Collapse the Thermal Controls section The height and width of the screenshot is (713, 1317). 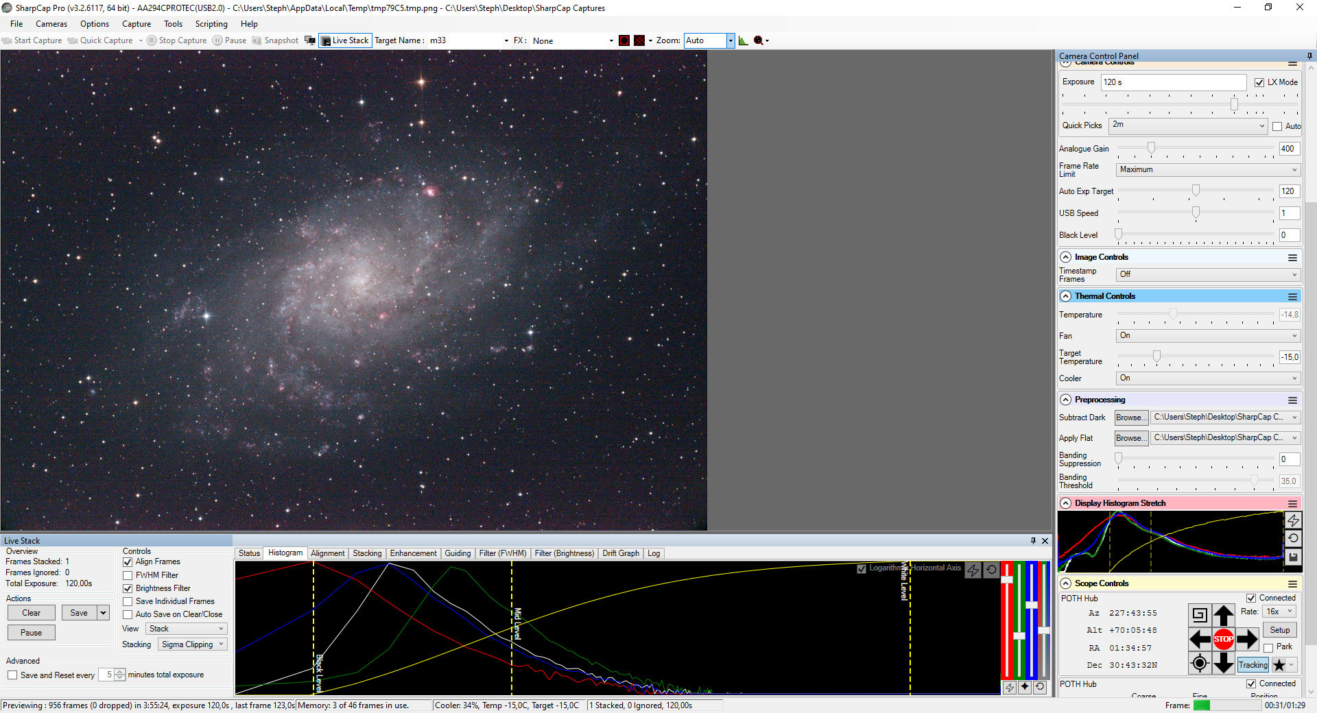click(1066, 296)
